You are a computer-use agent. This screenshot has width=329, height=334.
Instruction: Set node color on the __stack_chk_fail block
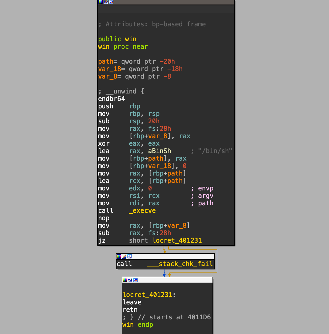[x=119, y=256]
